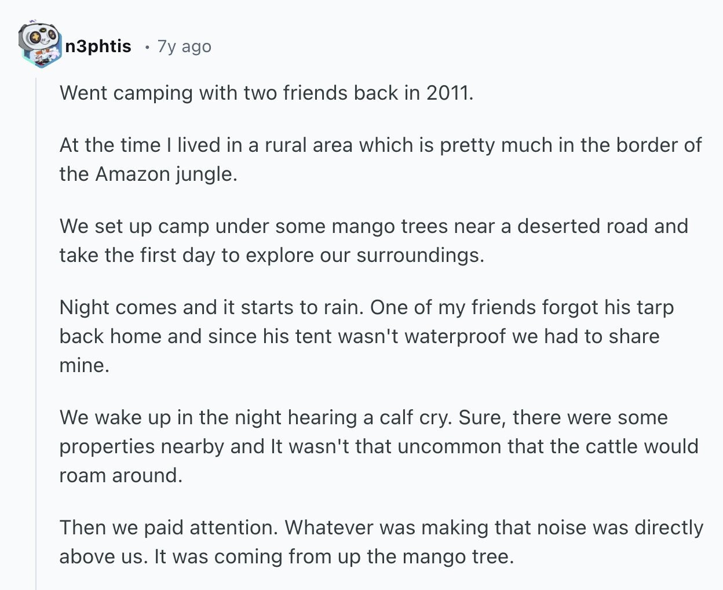The width and height of the screenshot is (723, 590).
Task: Click the line beginning "properties nearby and It wasn't"
Action: [379, 446]
